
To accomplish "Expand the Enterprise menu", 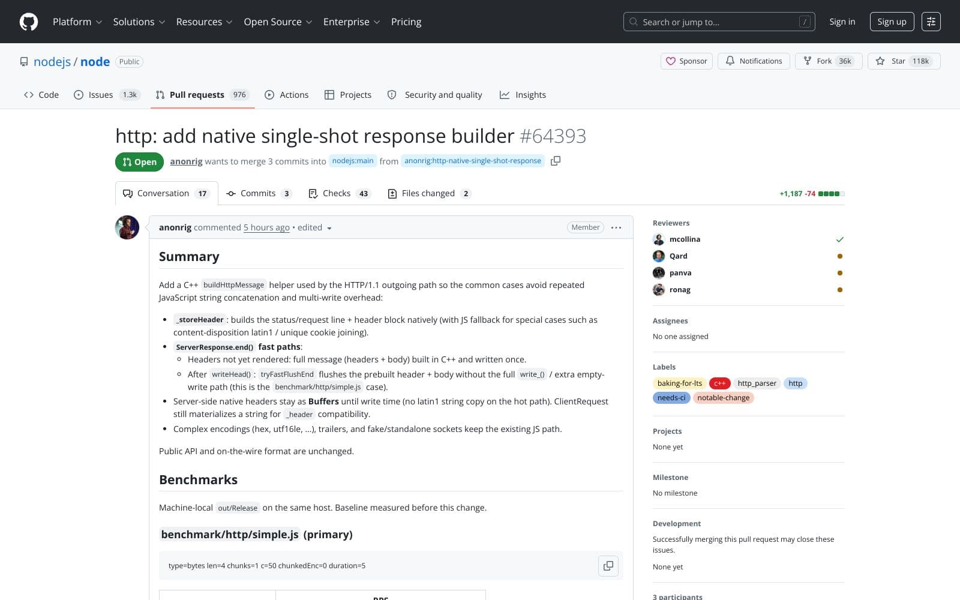I will click(352, 22).
